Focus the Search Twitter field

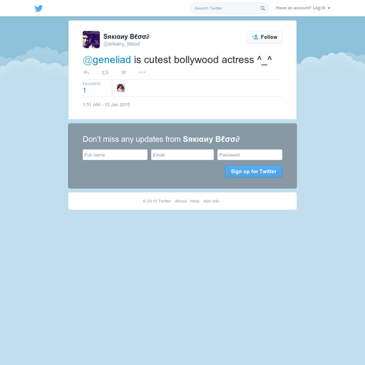coord(230,8)
